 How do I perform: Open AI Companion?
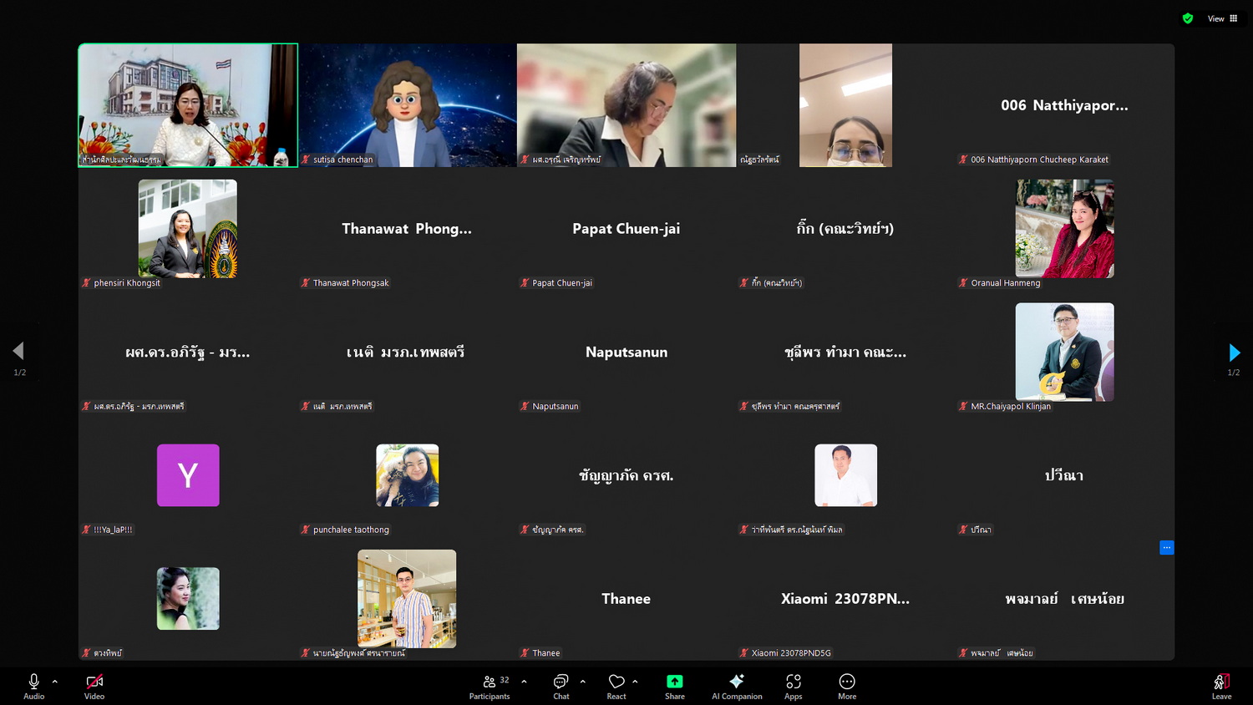click(x=737, y=686)
